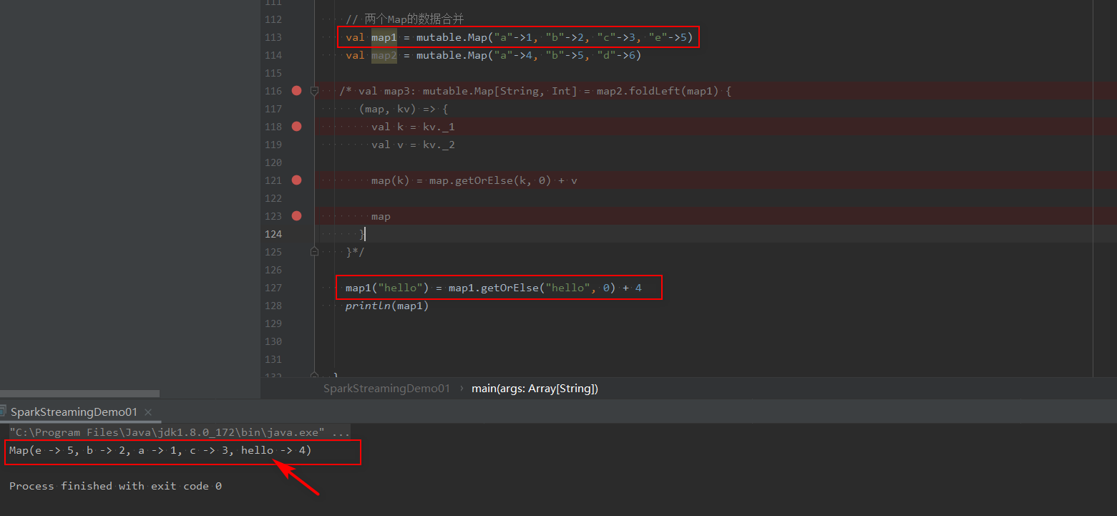Image resolution: width=1117 pixels, height=516 pixels.
Task: Collapse the block comment using the arrow at line 116
Action: click(313, 91)
